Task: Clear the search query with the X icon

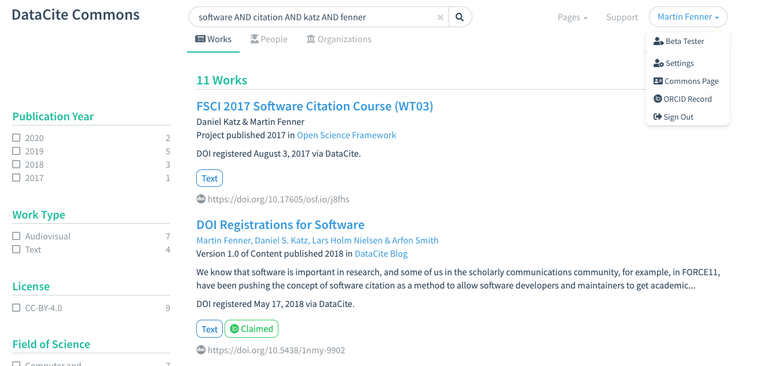Action: pos(441,17)
